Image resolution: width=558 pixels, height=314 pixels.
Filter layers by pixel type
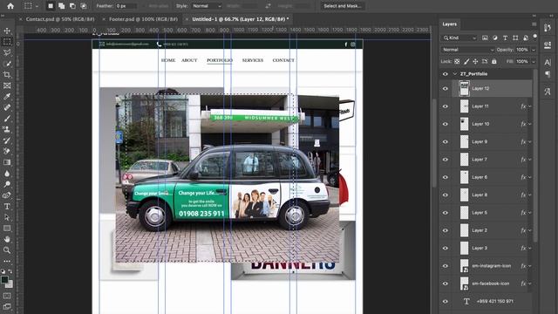pos(485,38)
